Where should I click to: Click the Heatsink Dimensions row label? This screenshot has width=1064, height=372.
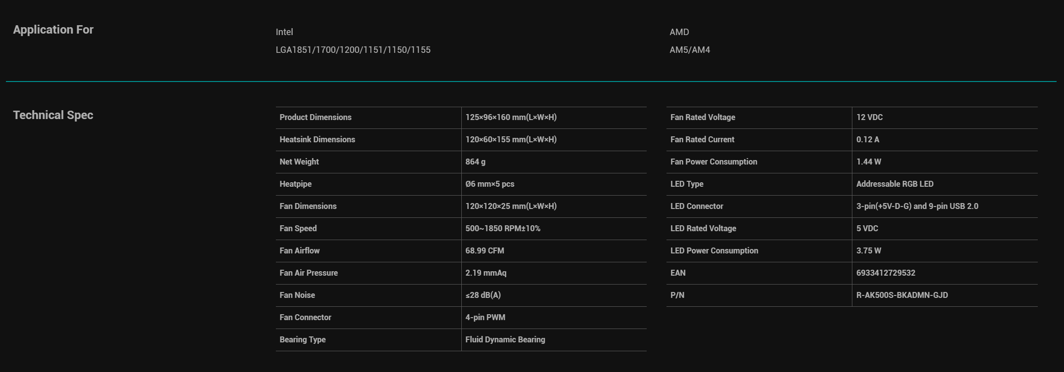coord(317,140)
